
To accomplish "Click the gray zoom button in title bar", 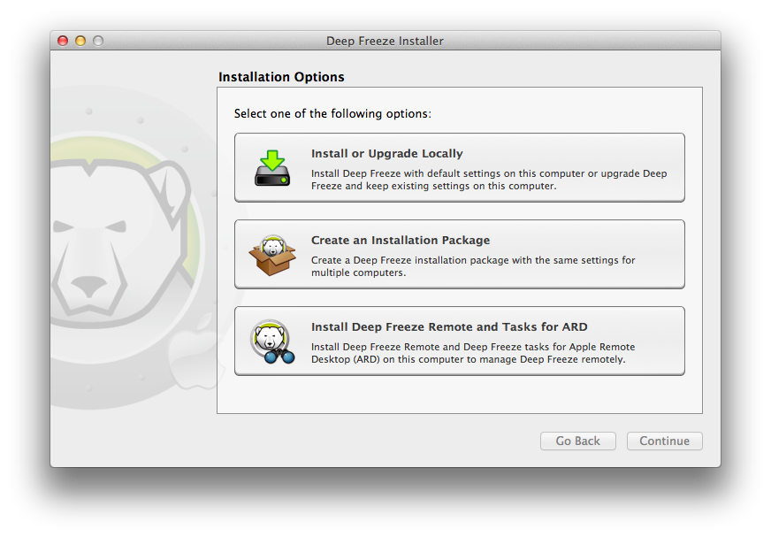I will [98, 41].
